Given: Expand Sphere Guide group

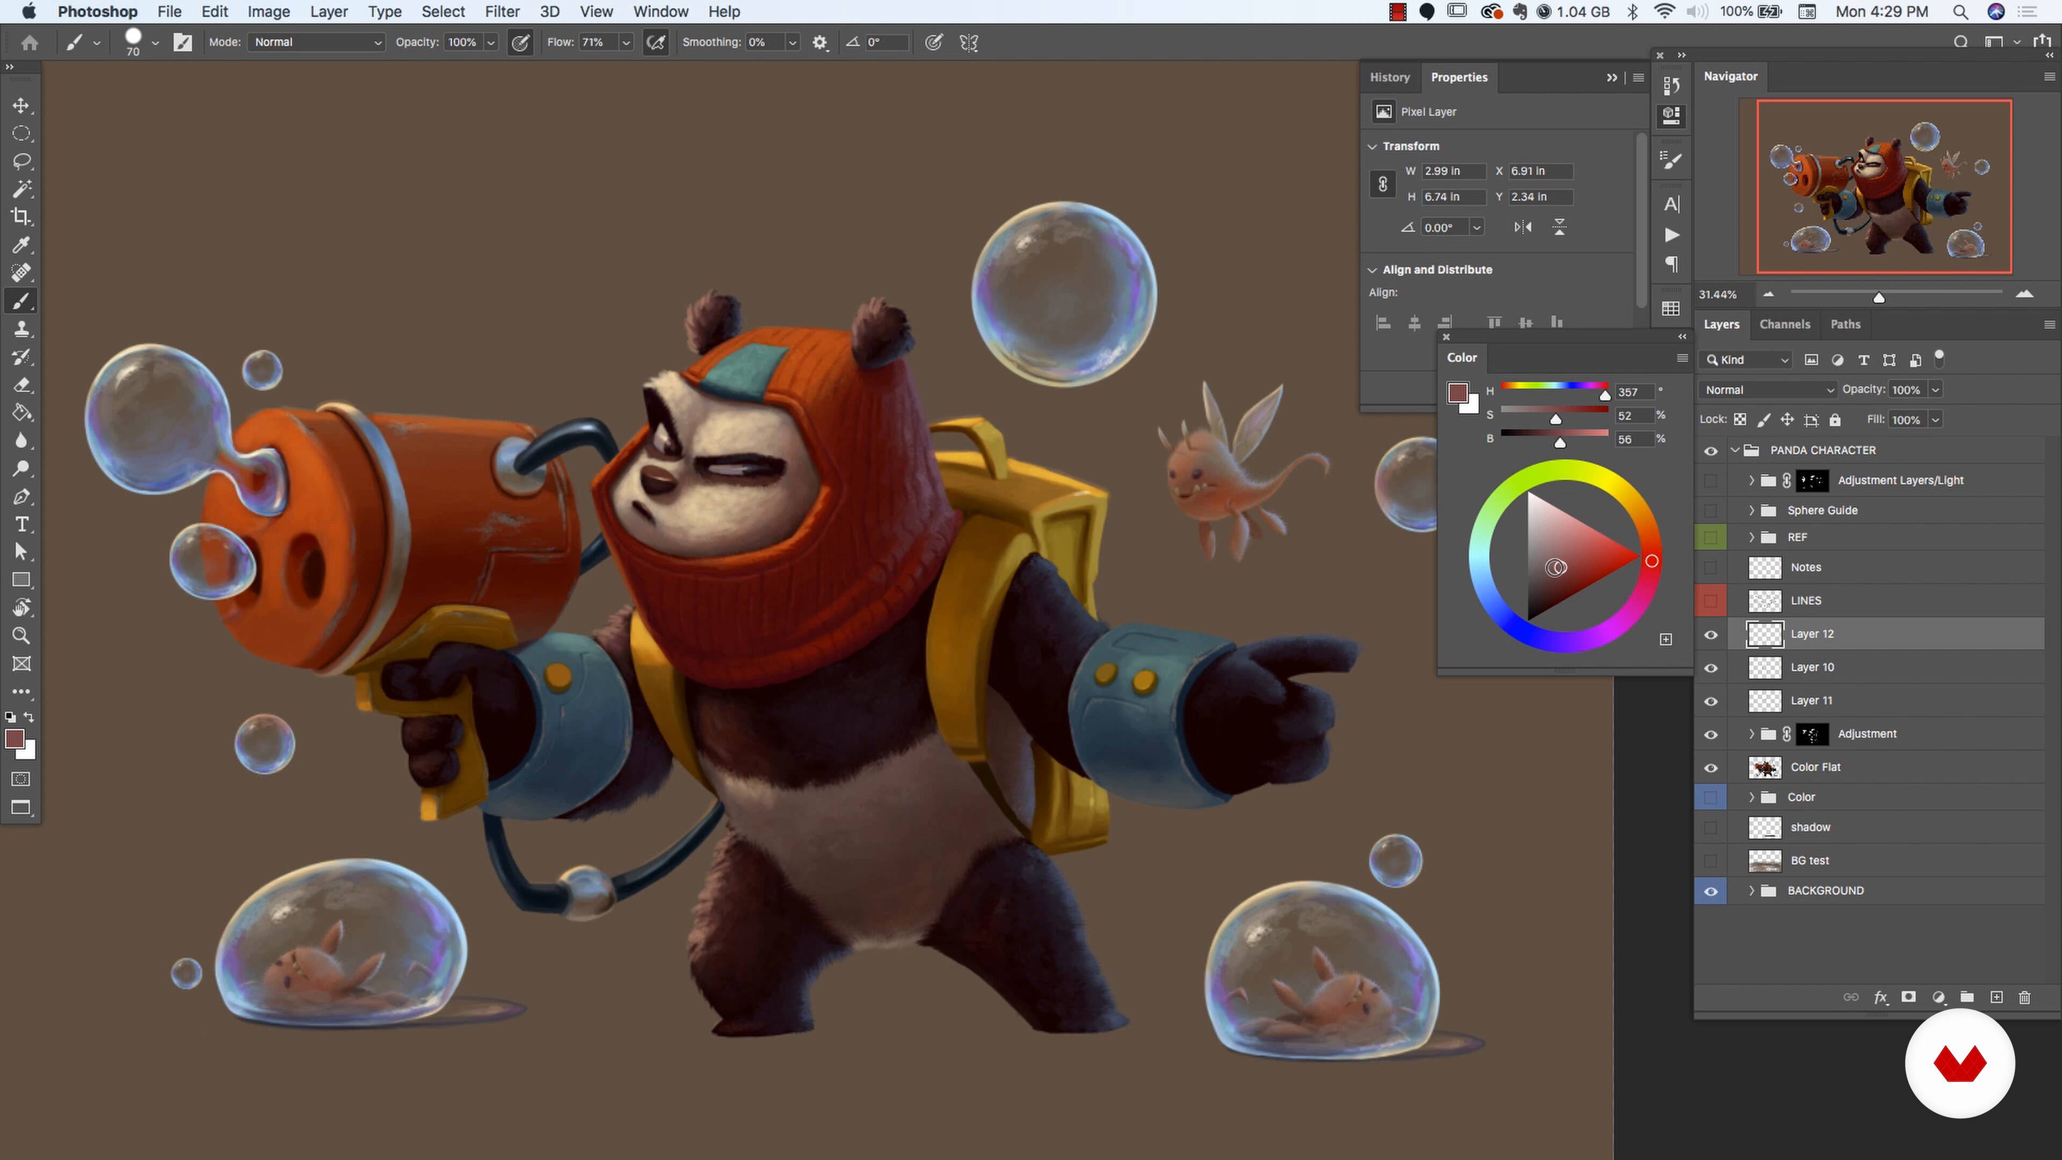Looking at the screenshot, I should point(1752,510).
